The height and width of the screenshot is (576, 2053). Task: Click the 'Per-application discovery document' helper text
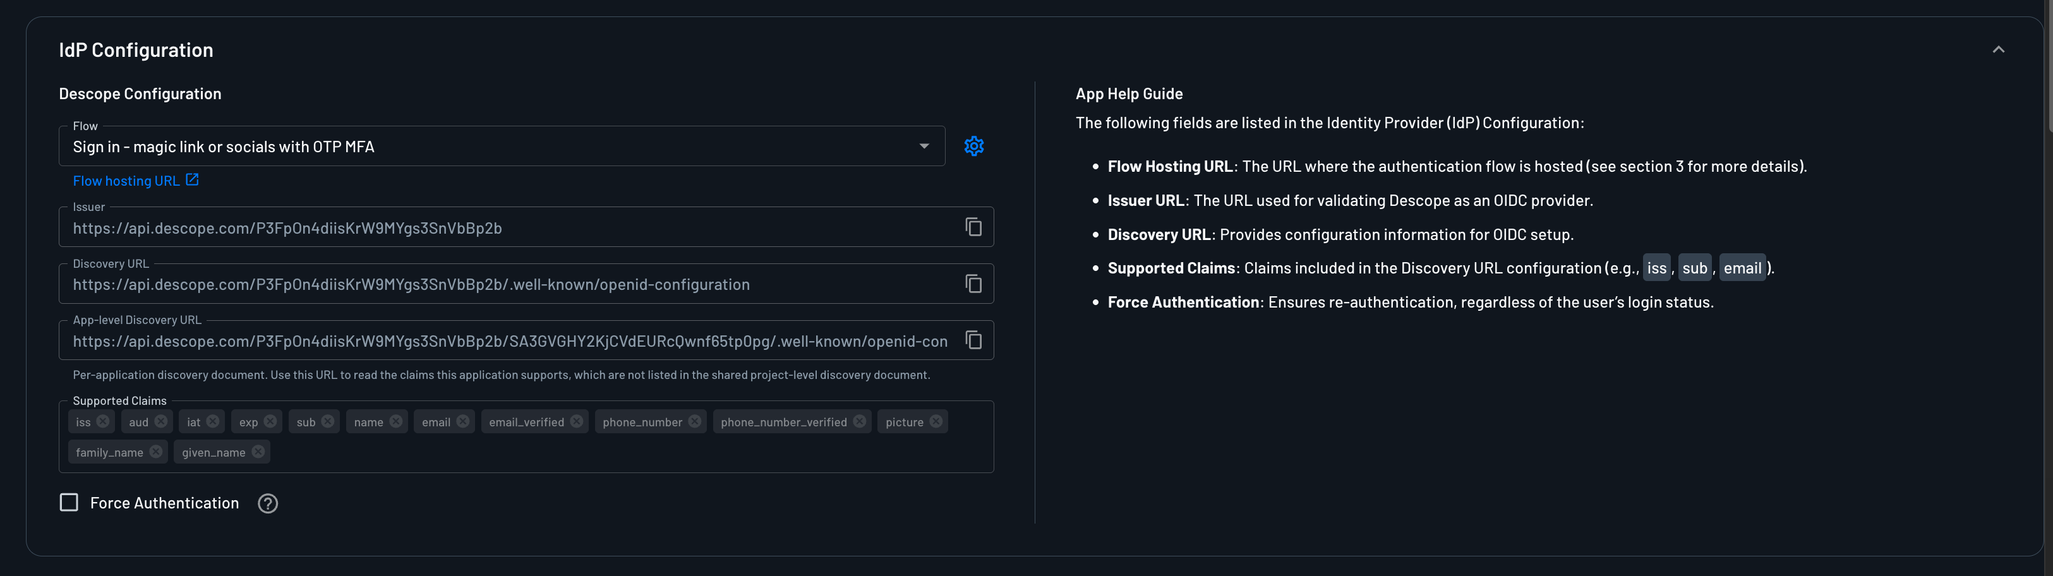[x=502, y=375]
